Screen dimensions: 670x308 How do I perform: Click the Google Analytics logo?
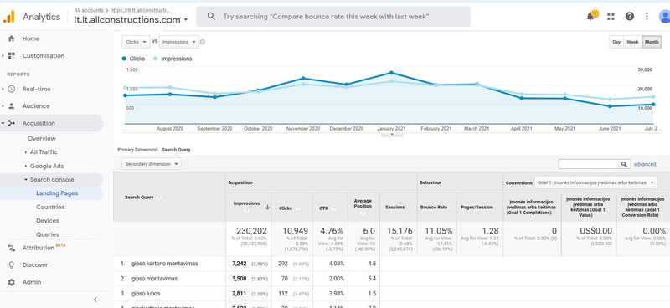click(x=9, y=17)
